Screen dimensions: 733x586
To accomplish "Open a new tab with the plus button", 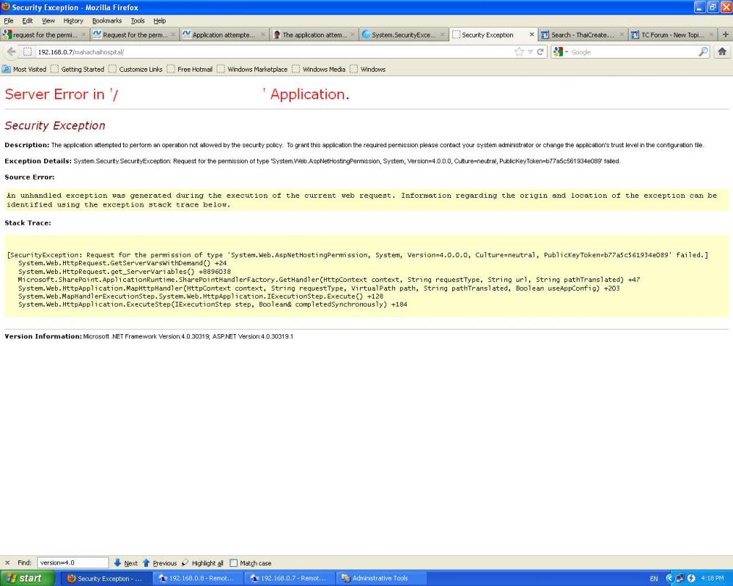I will (x=725, y=34).
